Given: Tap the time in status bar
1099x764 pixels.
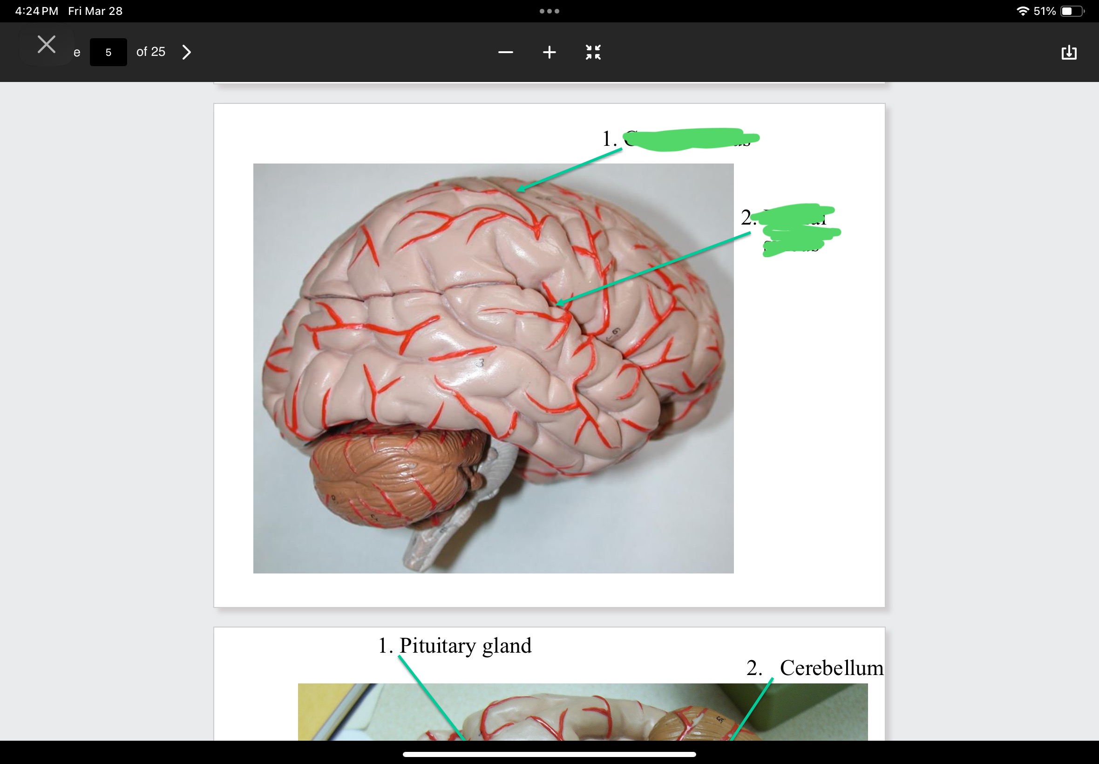Looking at the screenshot, I should tap(36, 11).
